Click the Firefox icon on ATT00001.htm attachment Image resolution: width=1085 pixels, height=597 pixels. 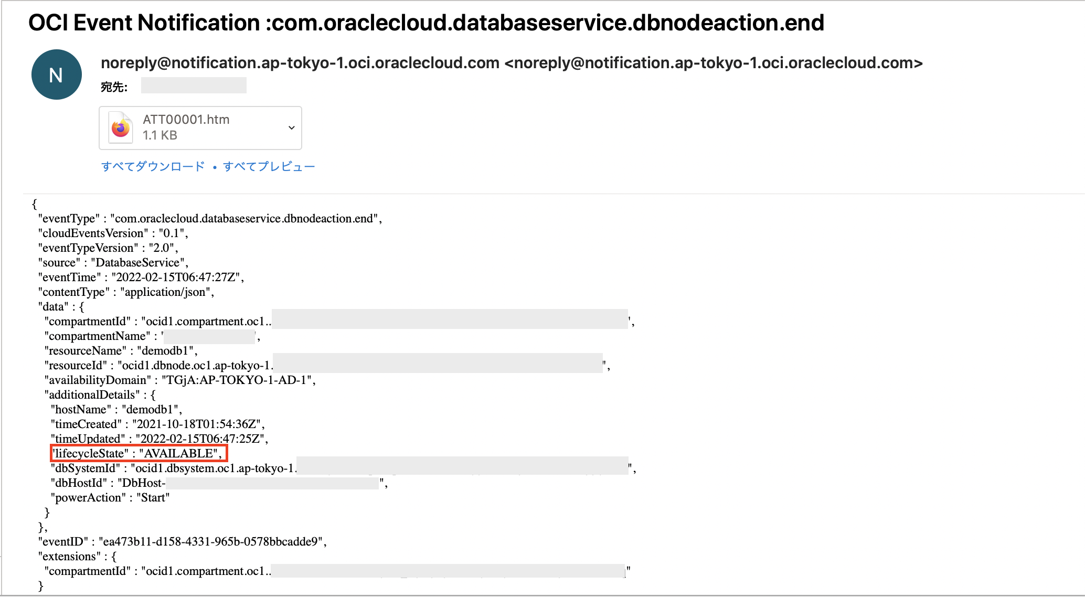tap(121, 127)
